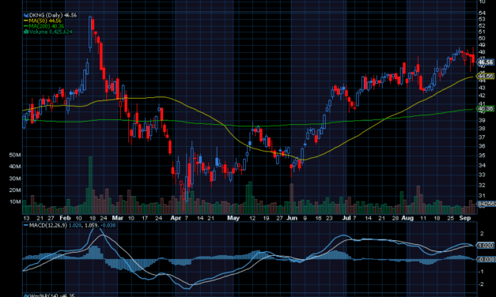The image size is (496, 297).
Task: Click the Sep month label on date axis
Action: [x=465, y=218]
